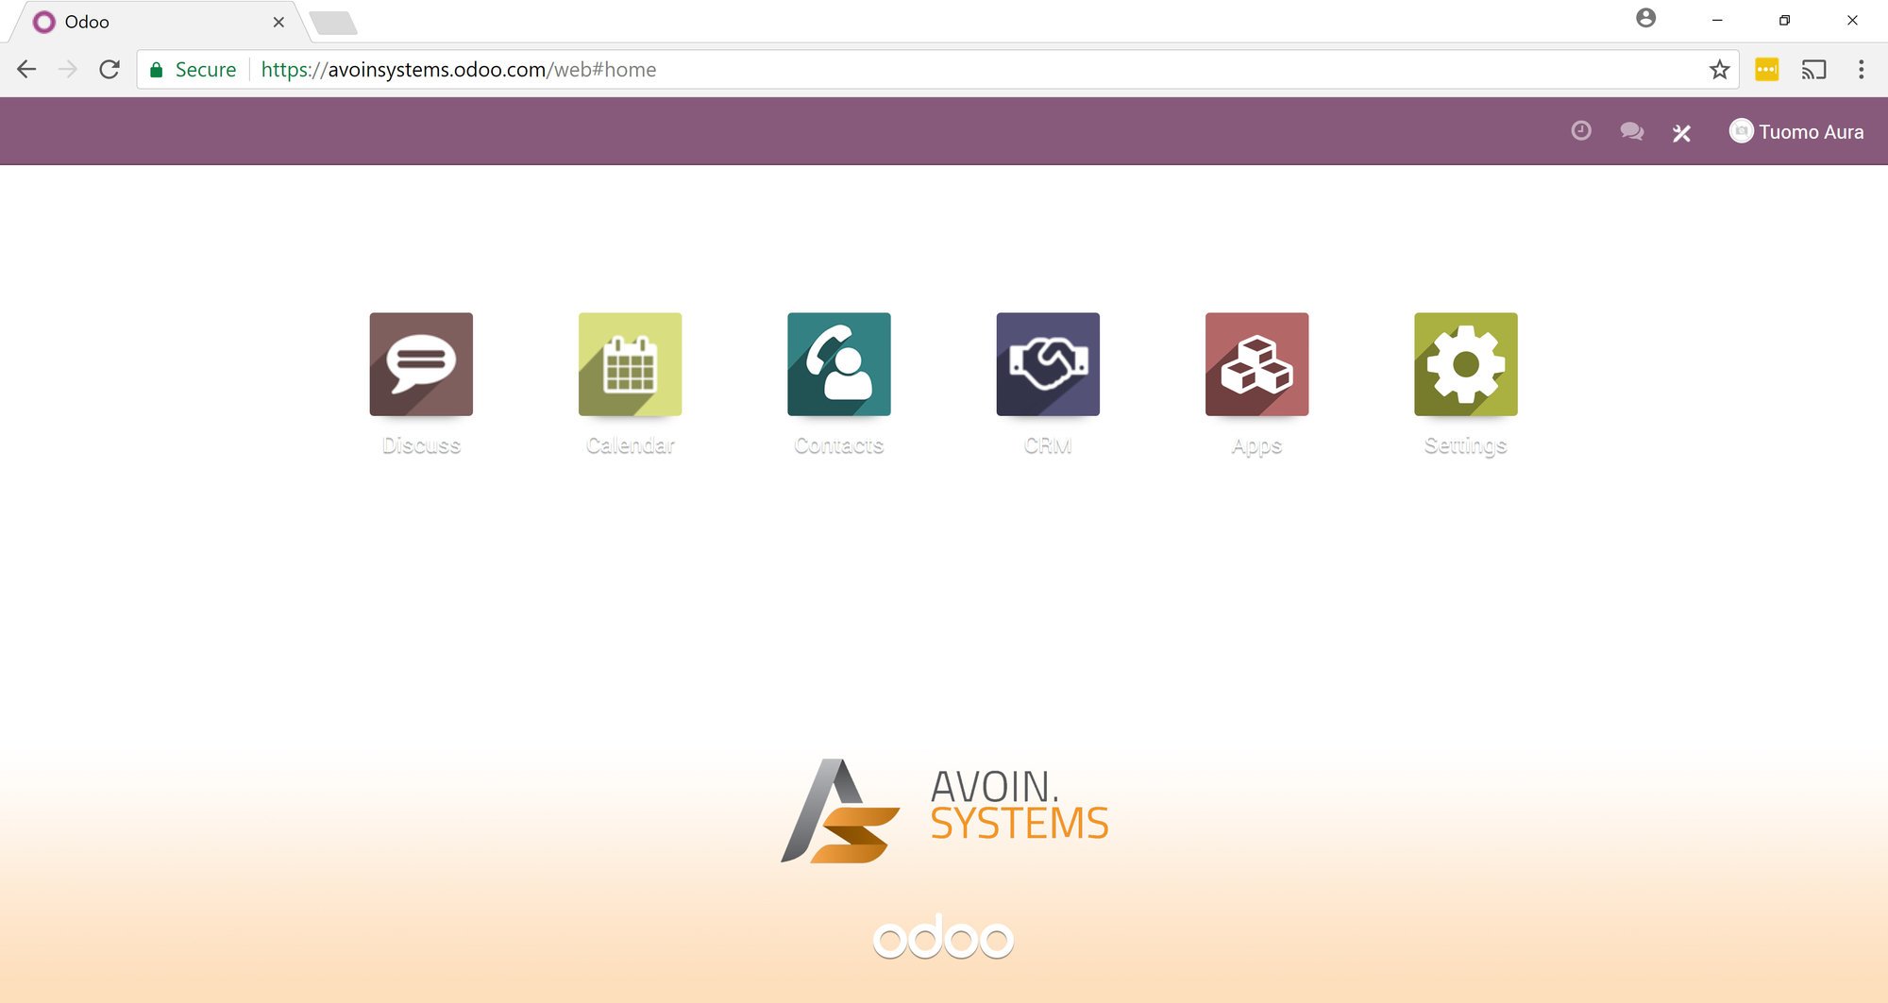1888x1003 pixels.
Task: Open a new browser tab
Action: pos(333,23)
